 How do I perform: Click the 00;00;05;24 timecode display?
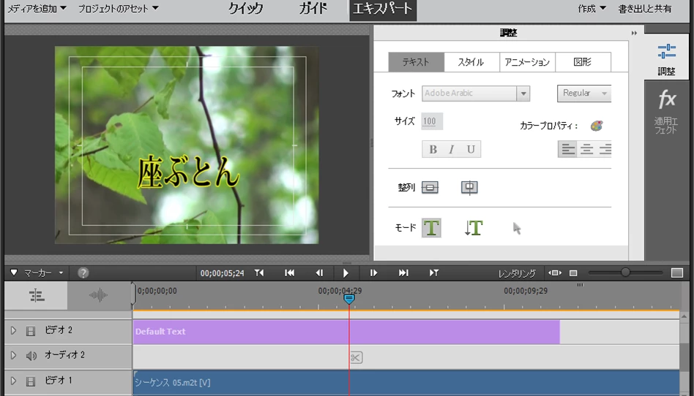tap(223, 273)
